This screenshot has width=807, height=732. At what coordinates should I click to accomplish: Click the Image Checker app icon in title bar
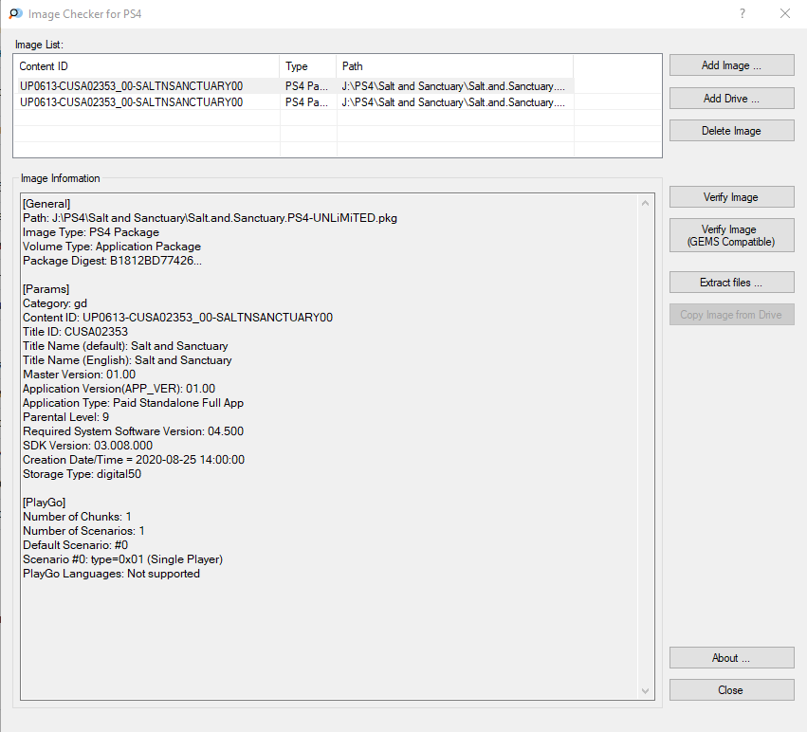click(16, 14)
